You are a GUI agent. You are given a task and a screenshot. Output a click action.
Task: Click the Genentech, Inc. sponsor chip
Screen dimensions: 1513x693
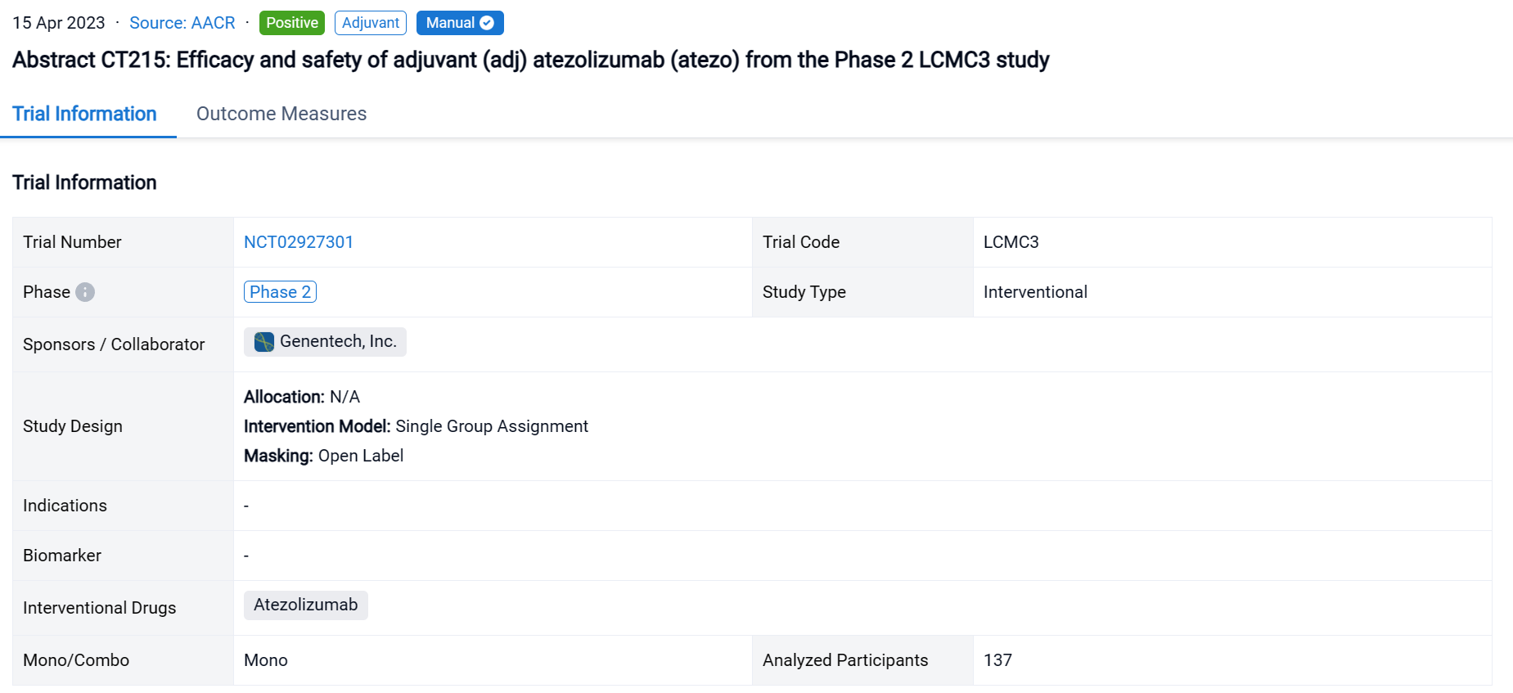click(x=337, y=342)
